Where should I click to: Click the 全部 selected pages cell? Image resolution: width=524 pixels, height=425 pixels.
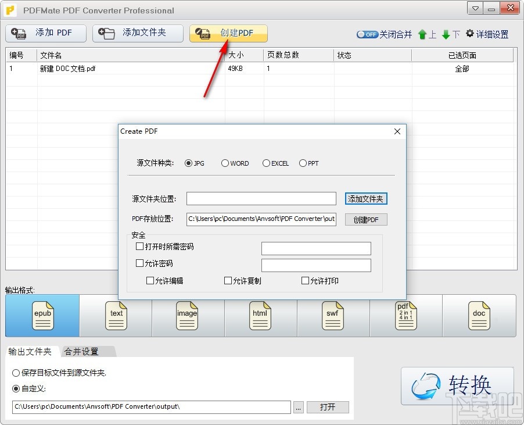tap(462, 69)
